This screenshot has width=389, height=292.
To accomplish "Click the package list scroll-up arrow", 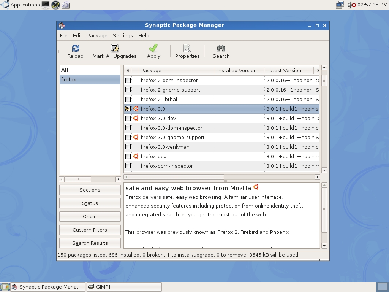I will (x=324, y=68).
